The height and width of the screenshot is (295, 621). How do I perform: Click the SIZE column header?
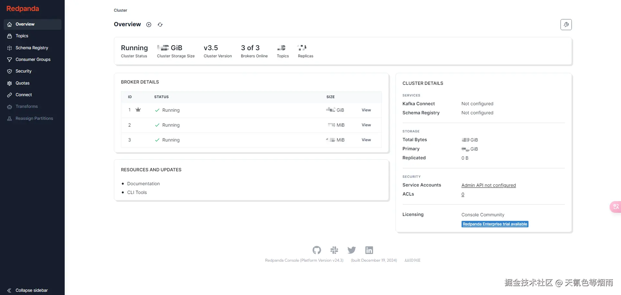331,97
